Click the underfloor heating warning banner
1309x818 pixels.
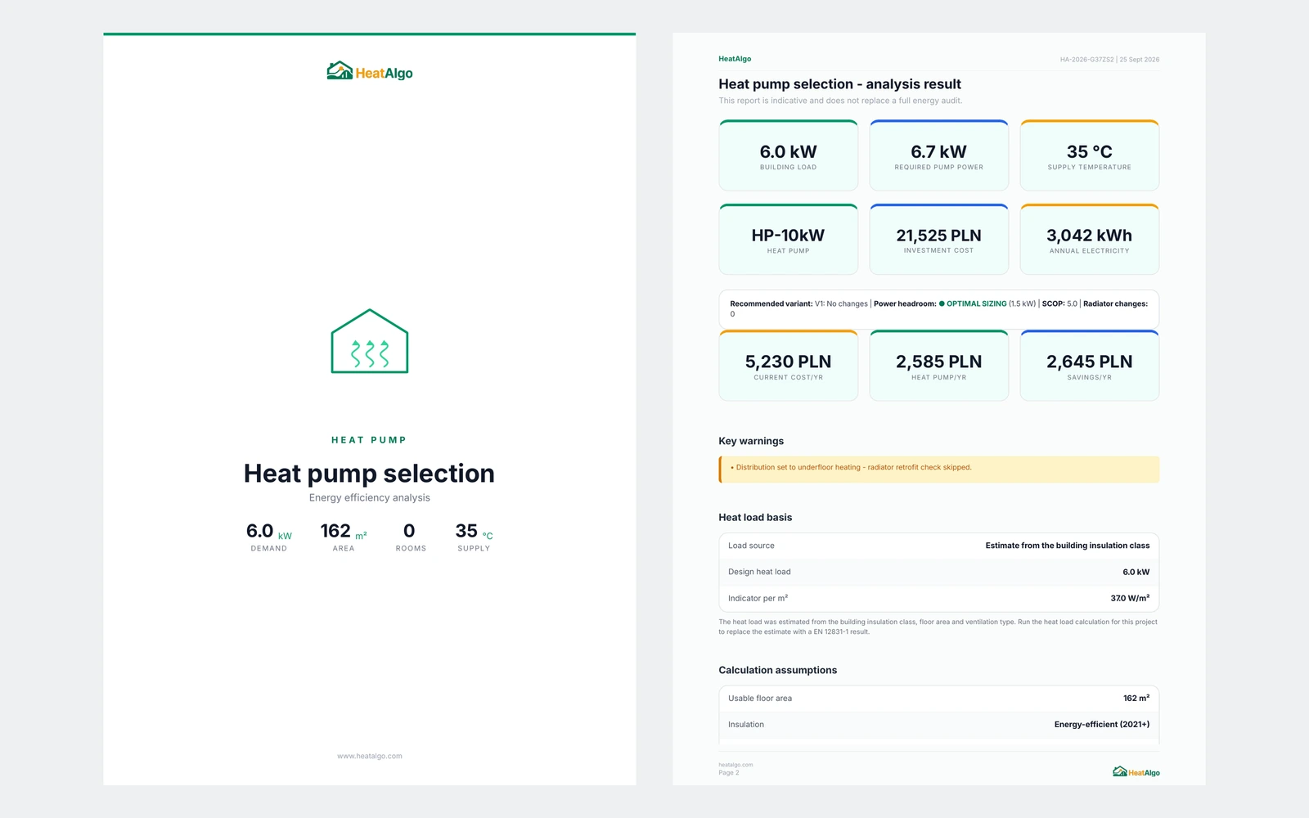[x=939, y=469]
